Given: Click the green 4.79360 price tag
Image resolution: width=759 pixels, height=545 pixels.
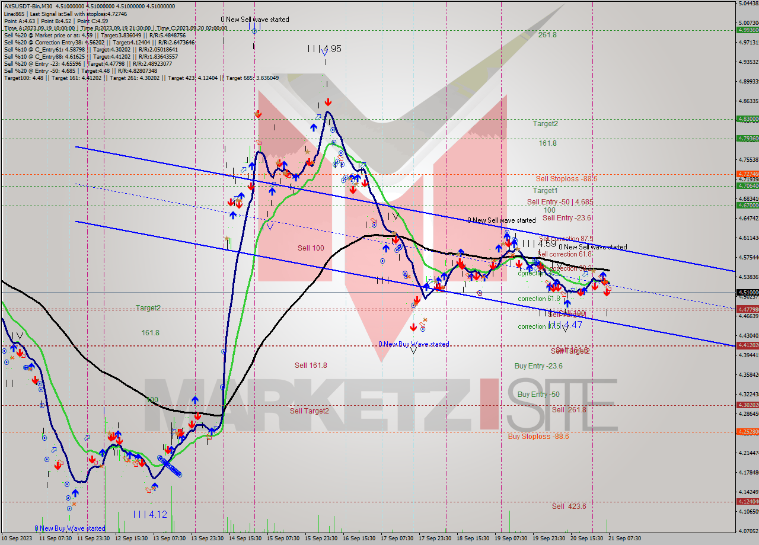Looking at the screenshot, I should (747, 139).
